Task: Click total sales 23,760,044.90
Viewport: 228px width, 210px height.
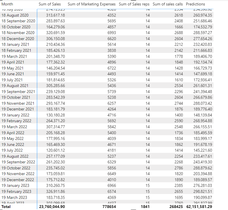Action: coord(52,207)
